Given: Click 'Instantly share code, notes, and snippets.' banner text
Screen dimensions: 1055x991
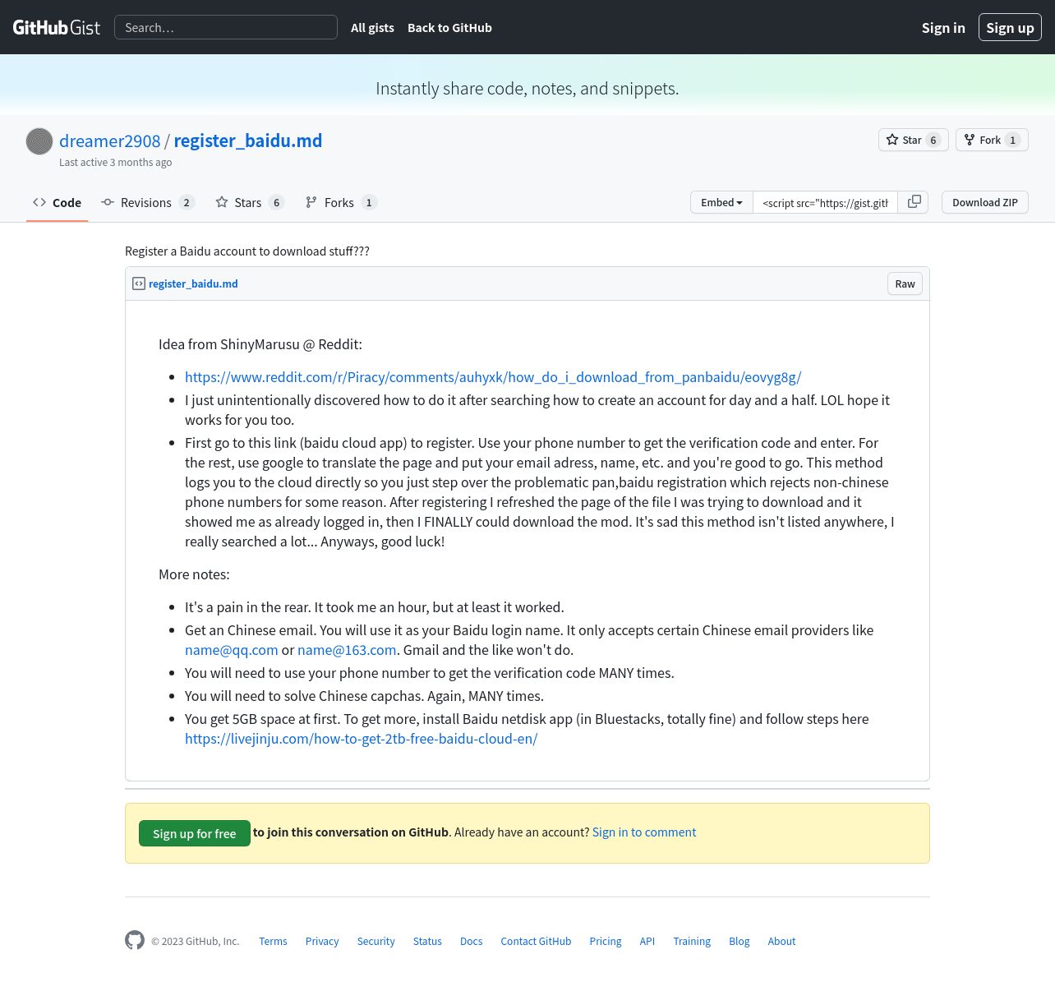Looking at the screenshot, I should [x=527, y=88].
